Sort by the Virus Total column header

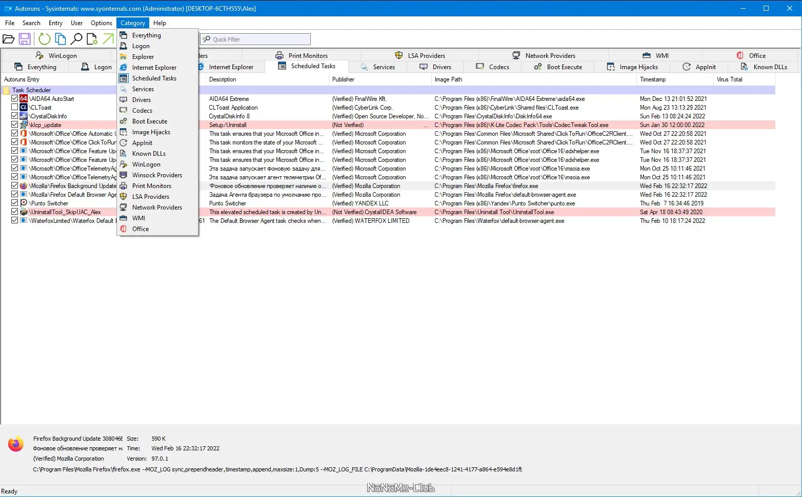744,79
